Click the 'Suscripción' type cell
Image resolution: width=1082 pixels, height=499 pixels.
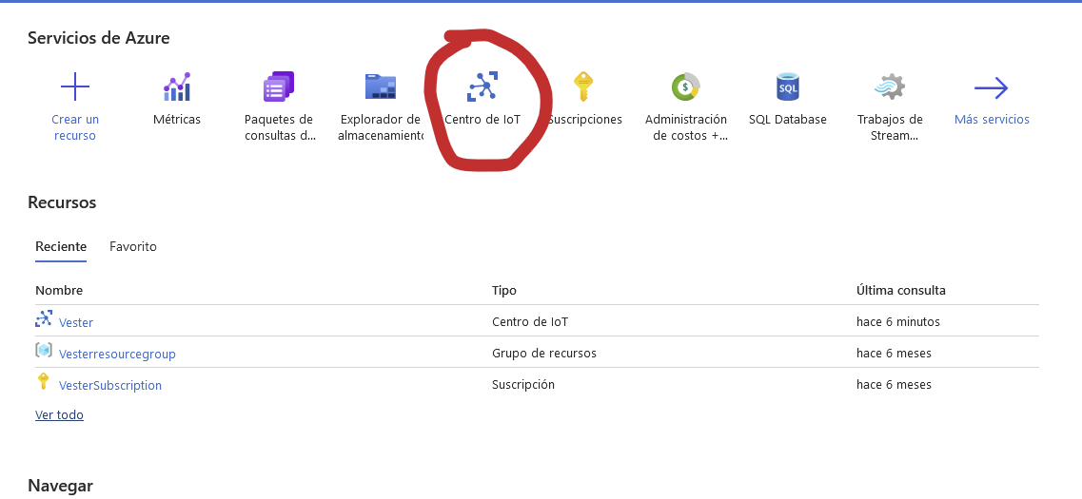[523, 385]
